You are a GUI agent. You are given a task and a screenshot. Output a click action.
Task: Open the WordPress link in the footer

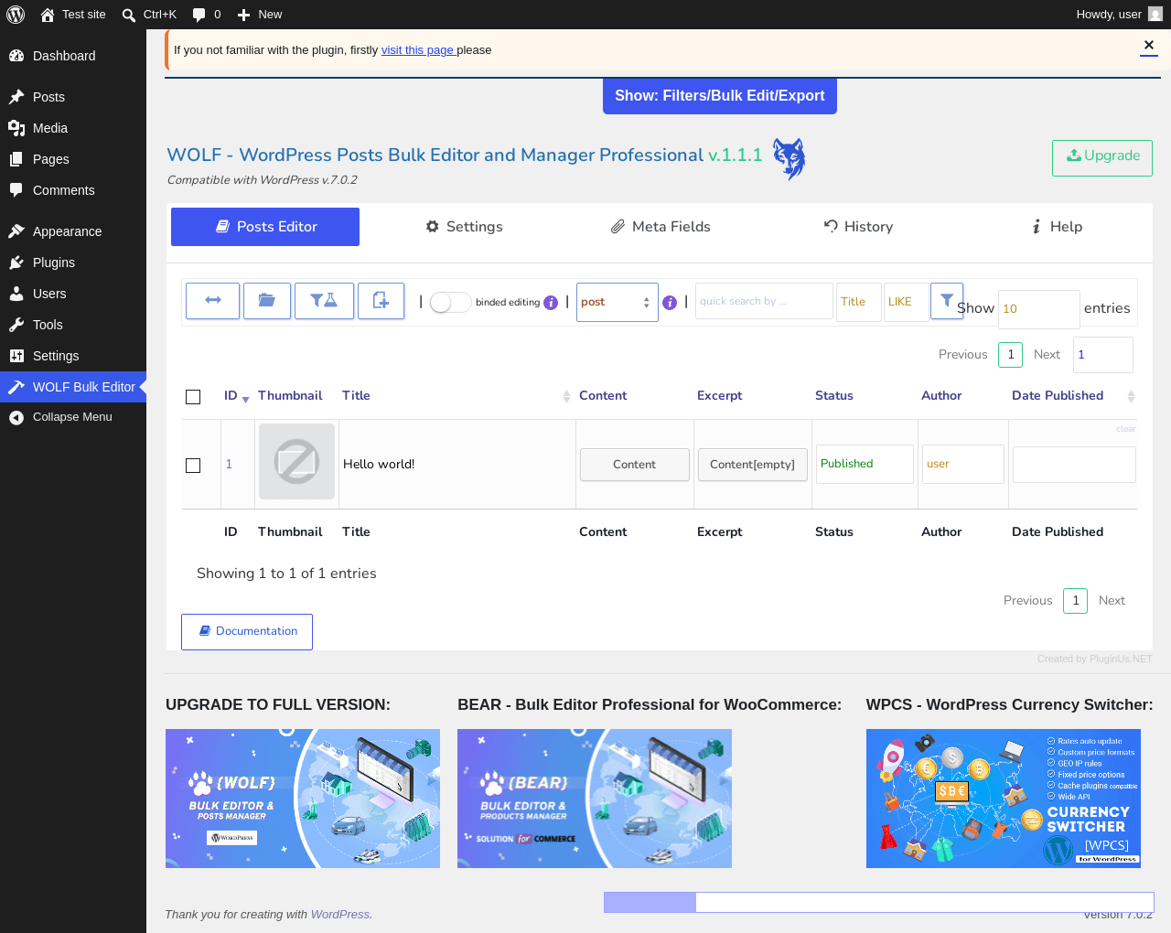(340, 915)
